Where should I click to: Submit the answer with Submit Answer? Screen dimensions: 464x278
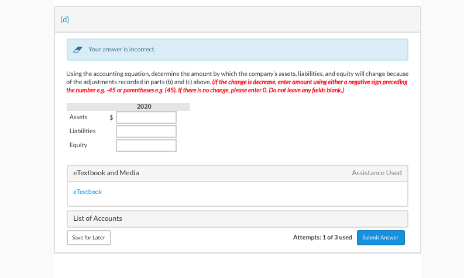pyautogui.click(x=380, y=238)
